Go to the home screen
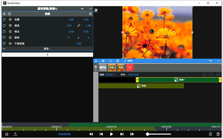This screenshot has width=223, height=139. coord(7,134)
